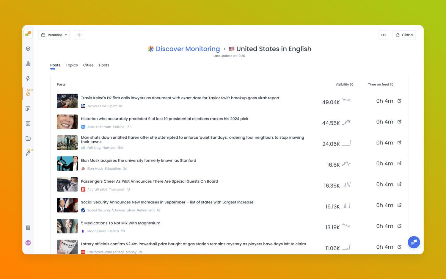Click the Allan Lichtman topic tag
Viewport: 446px width, 279px height.
99,127
